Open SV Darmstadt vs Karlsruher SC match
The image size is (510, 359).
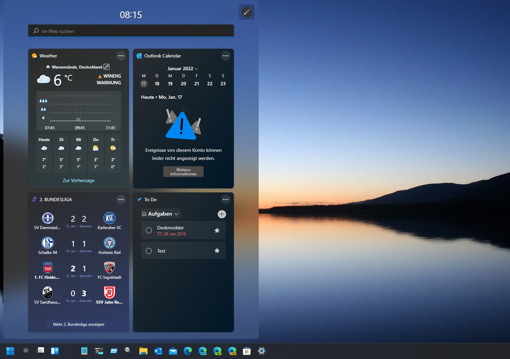point(79,221)
